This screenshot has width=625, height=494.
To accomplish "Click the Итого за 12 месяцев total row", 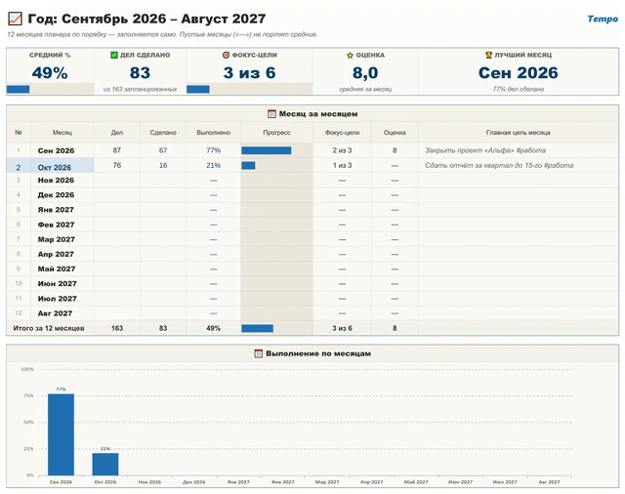I will point(312,328).
